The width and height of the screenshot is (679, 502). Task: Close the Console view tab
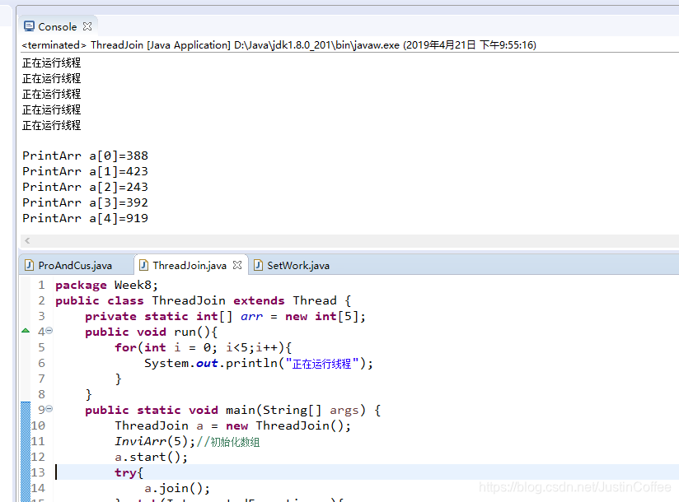[87, 26]
